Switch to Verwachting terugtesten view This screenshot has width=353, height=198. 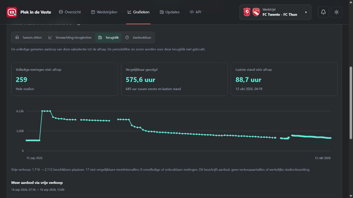coord(70,38)
